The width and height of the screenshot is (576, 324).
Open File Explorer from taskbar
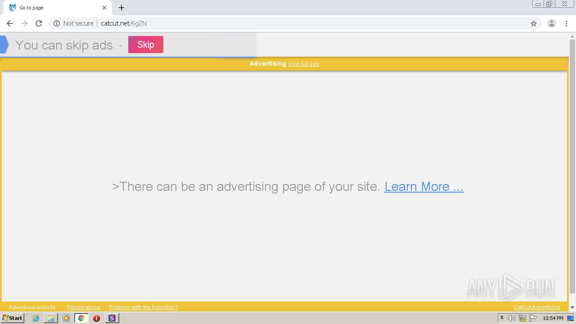click(x=51, y=318)
